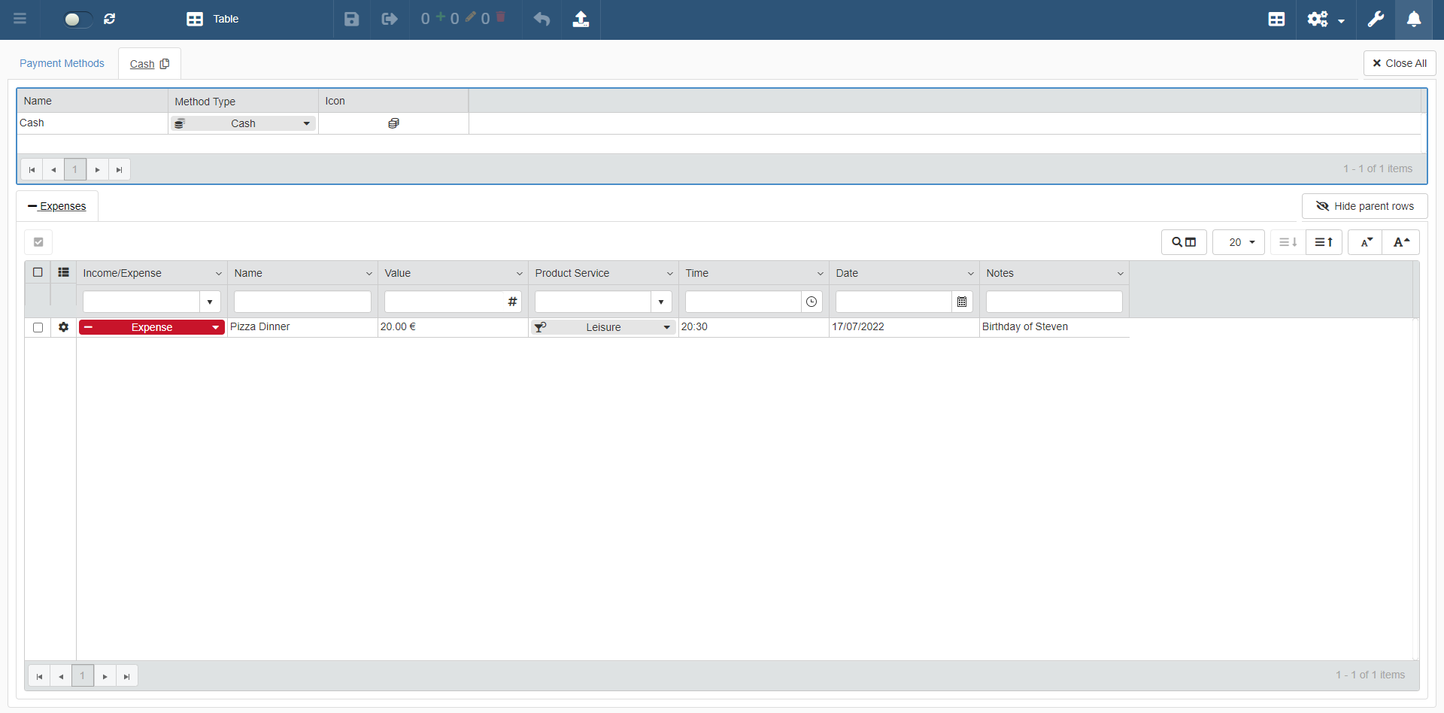The image size is (1444, 713).
Task: Open the notifications bell
Action: [x=1414, y=20]
